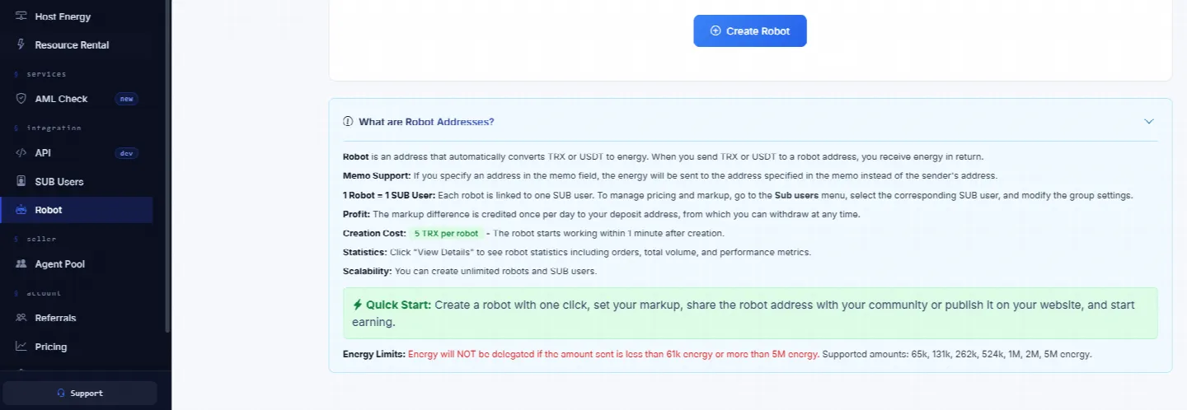Click the Create Robot button
Image resolution: width=1187 pixels, height=410 pixels.
[749, 30]
